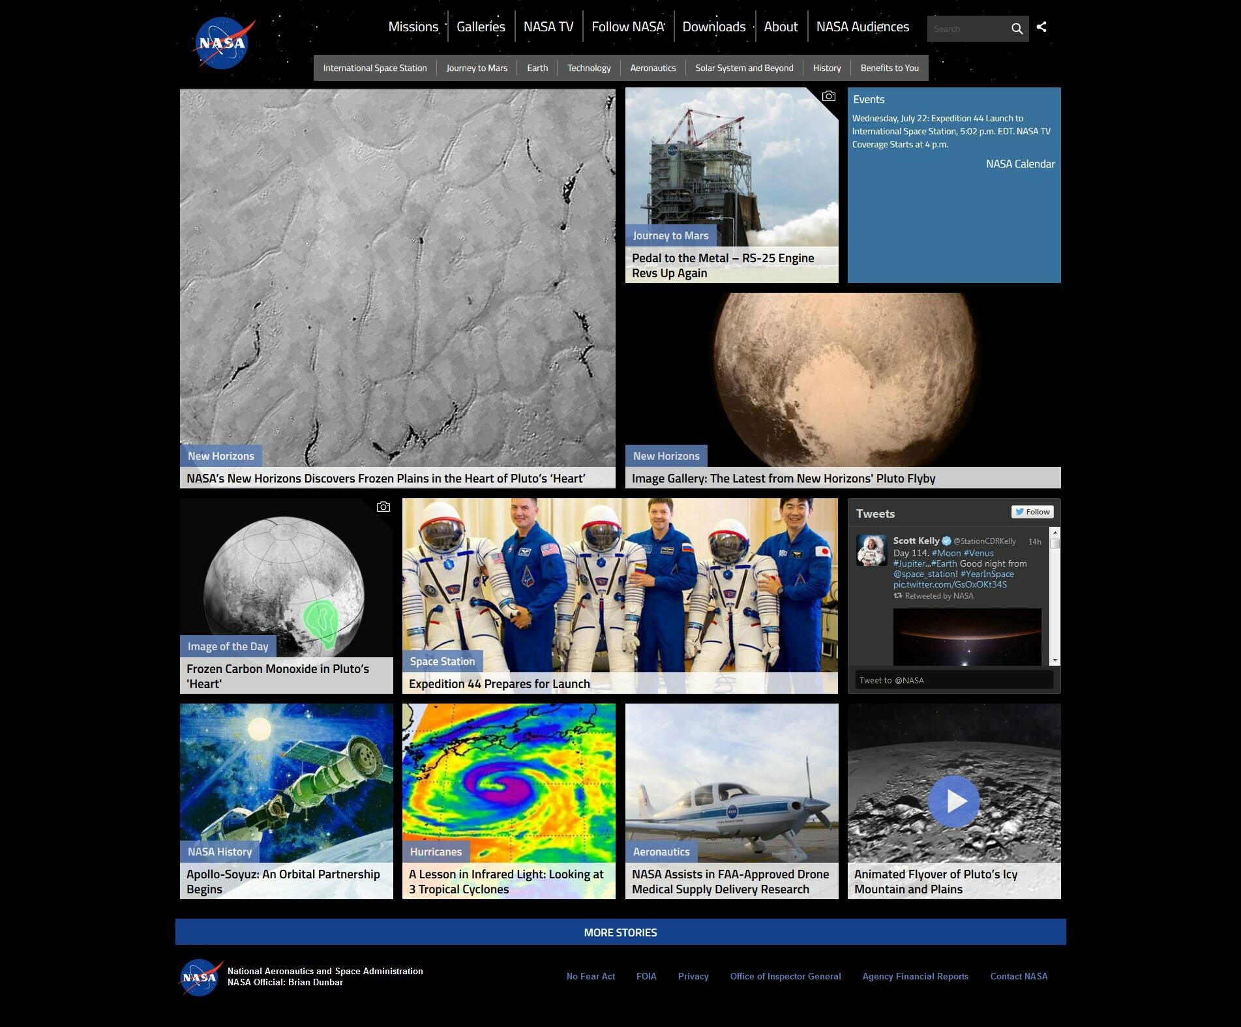
Task: Click Scott Kelly's avatar in the Tweets panel
Action: (x=871, y=550)
